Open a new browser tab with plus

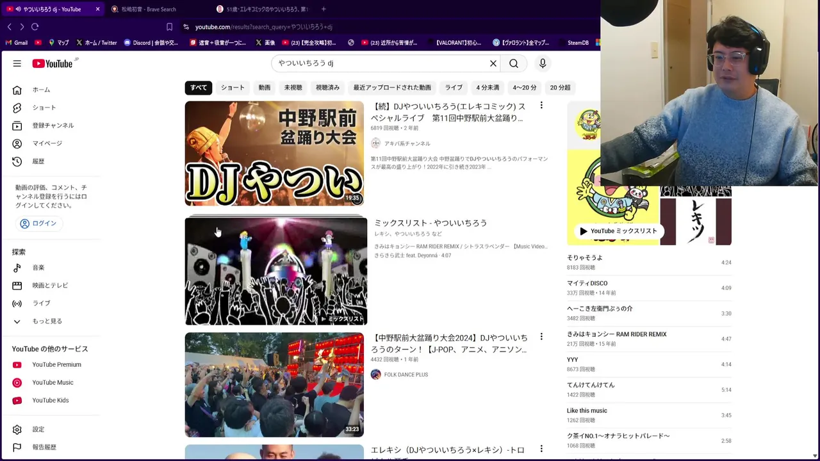(x=324, y=9)
